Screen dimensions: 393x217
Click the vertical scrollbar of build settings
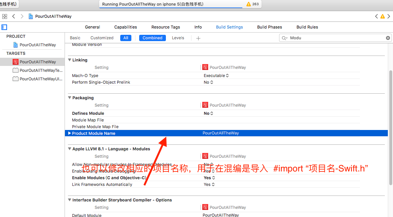pyautogui.click(x=390, y=127)
